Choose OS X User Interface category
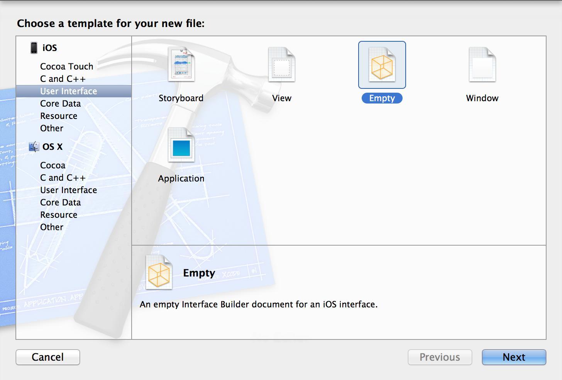The image size is (562, 380). (x=69, y=190)
